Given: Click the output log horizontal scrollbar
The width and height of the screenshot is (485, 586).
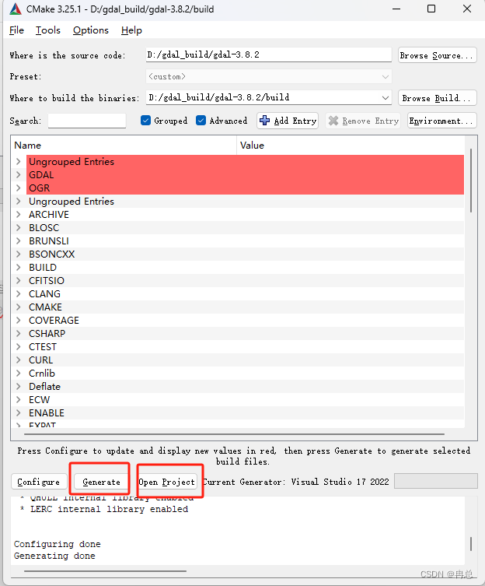Looking at the screenshot, I should coord(105,571).
